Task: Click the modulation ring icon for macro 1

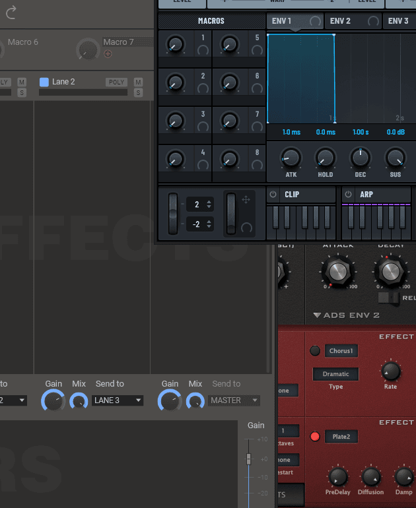Action: (x=203, y=51)
